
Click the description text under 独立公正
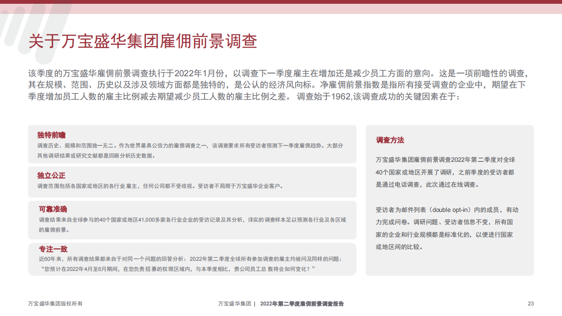pyautogui.click(x=160, y=186)
